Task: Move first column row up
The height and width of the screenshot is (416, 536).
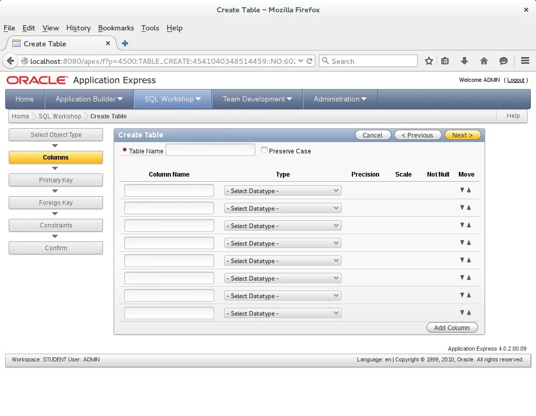Action: (x=469, y=190)
